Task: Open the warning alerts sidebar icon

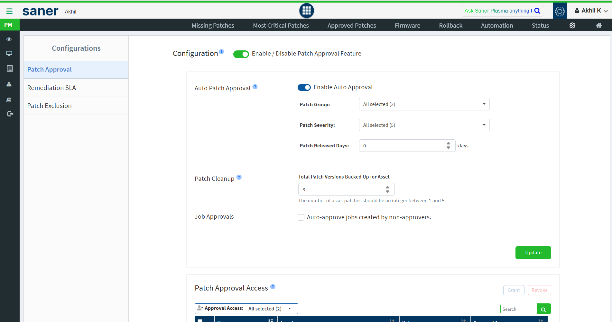Action: pyautogui.click(x=9, y=84)
